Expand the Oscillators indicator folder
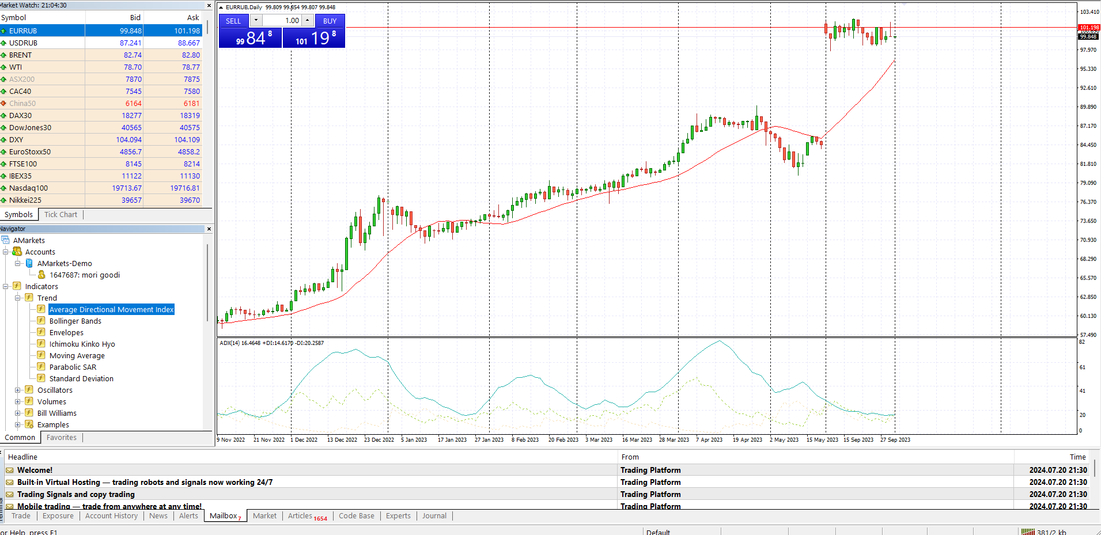This screenshot has width=1101, height=535. [17, 390]
